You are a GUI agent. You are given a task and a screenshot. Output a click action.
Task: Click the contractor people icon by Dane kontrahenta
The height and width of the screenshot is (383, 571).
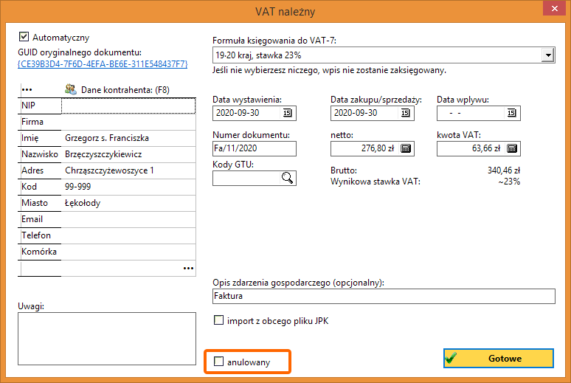[x=71, y=89]
